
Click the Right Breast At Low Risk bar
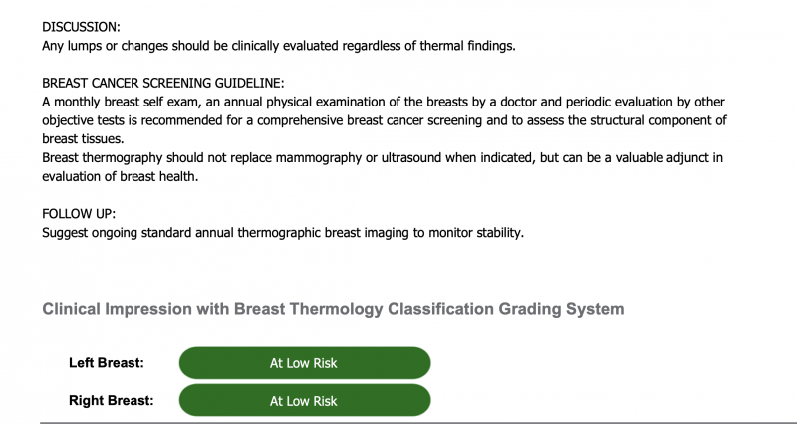tap(304, 401)
